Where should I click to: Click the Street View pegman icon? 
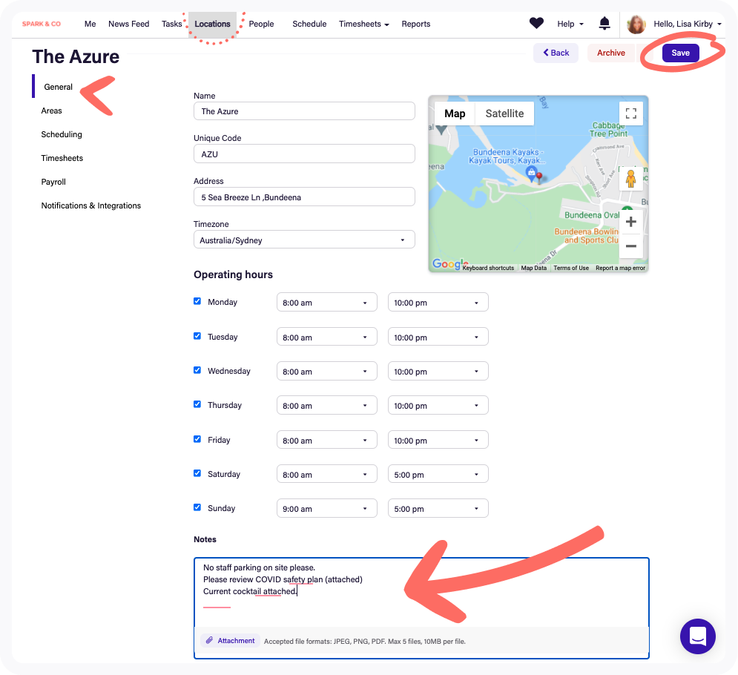click(x=630, y=179)
